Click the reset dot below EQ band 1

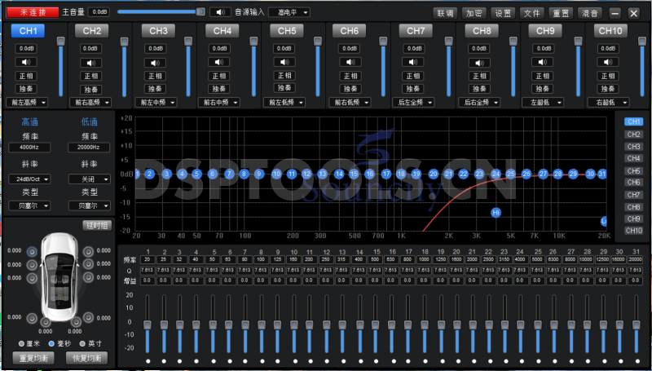coord(148,361)
